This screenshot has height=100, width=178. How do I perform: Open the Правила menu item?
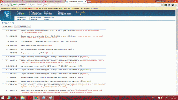[x=61, y=12]
